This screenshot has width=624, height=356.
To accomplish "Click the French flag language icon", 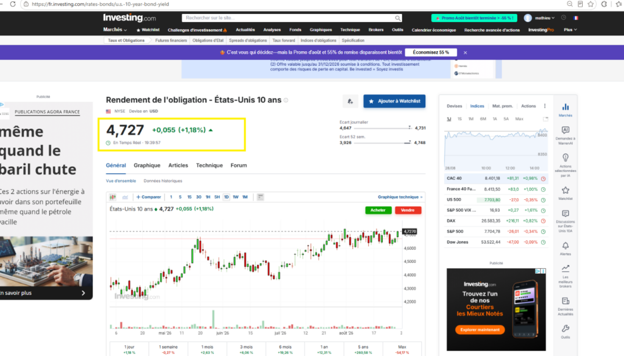I will (x=576, y=18).
